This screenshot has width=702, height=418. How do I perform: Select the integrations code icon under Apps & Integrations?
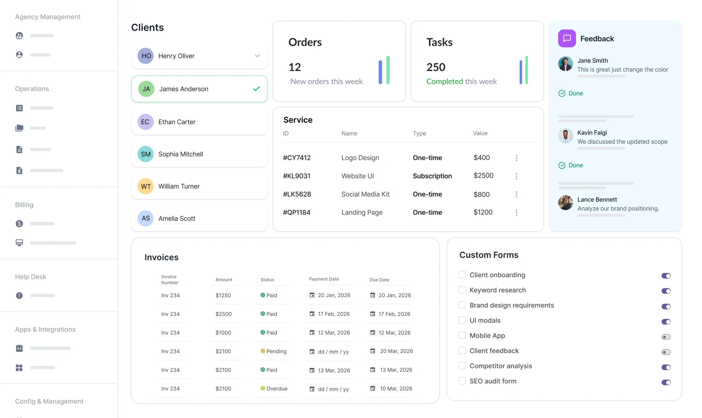click(x=19, y=348)
